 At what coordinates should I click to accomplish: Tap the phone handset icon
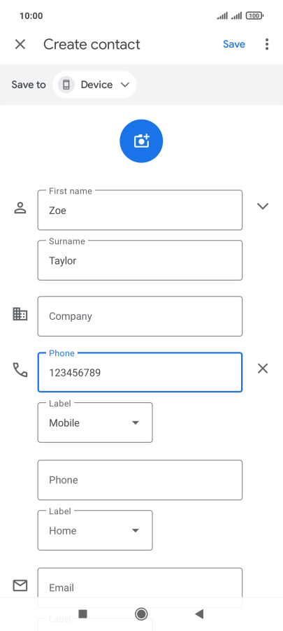coord(20,369)
